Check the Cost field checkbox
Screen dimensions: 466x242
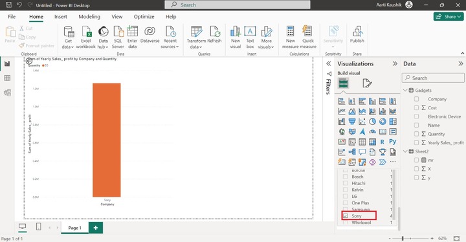(x=416, y=107)
